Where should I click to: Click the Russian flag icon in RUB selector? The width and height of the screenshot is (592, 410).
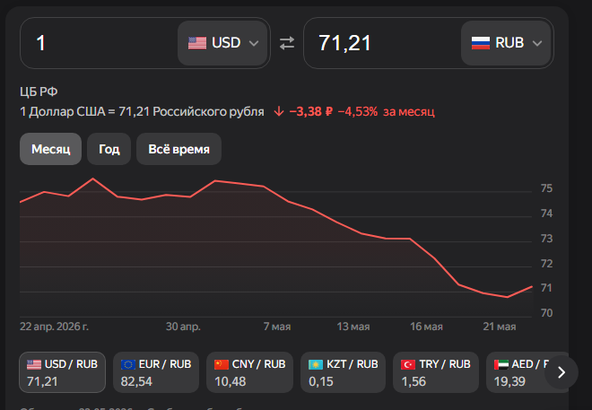coord(481,43)
